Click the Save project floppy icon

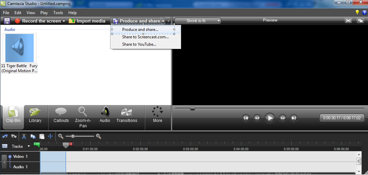[7, 21]
